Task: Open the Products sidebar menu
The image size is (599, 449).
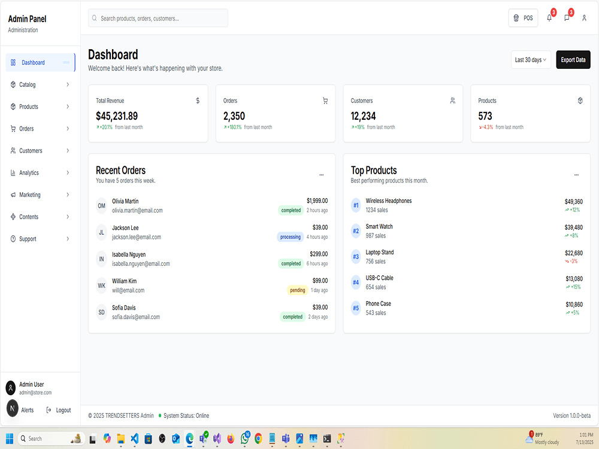Action: point(40,107)
